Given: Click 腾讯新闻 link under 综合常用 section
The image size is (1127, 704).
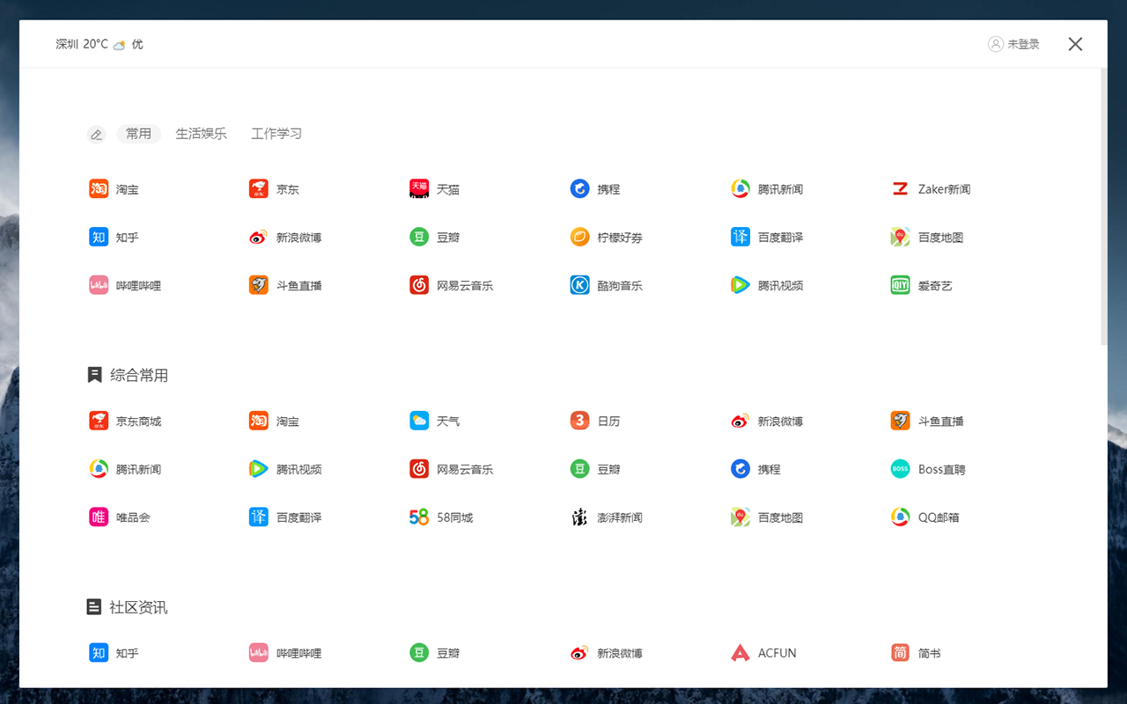Looking at the screenshot, I should pyautogui.click(x=138, y=470).
